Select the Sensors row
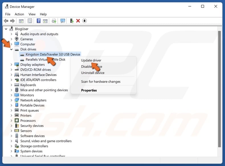The image size is (225, 166). coord(26,131)
